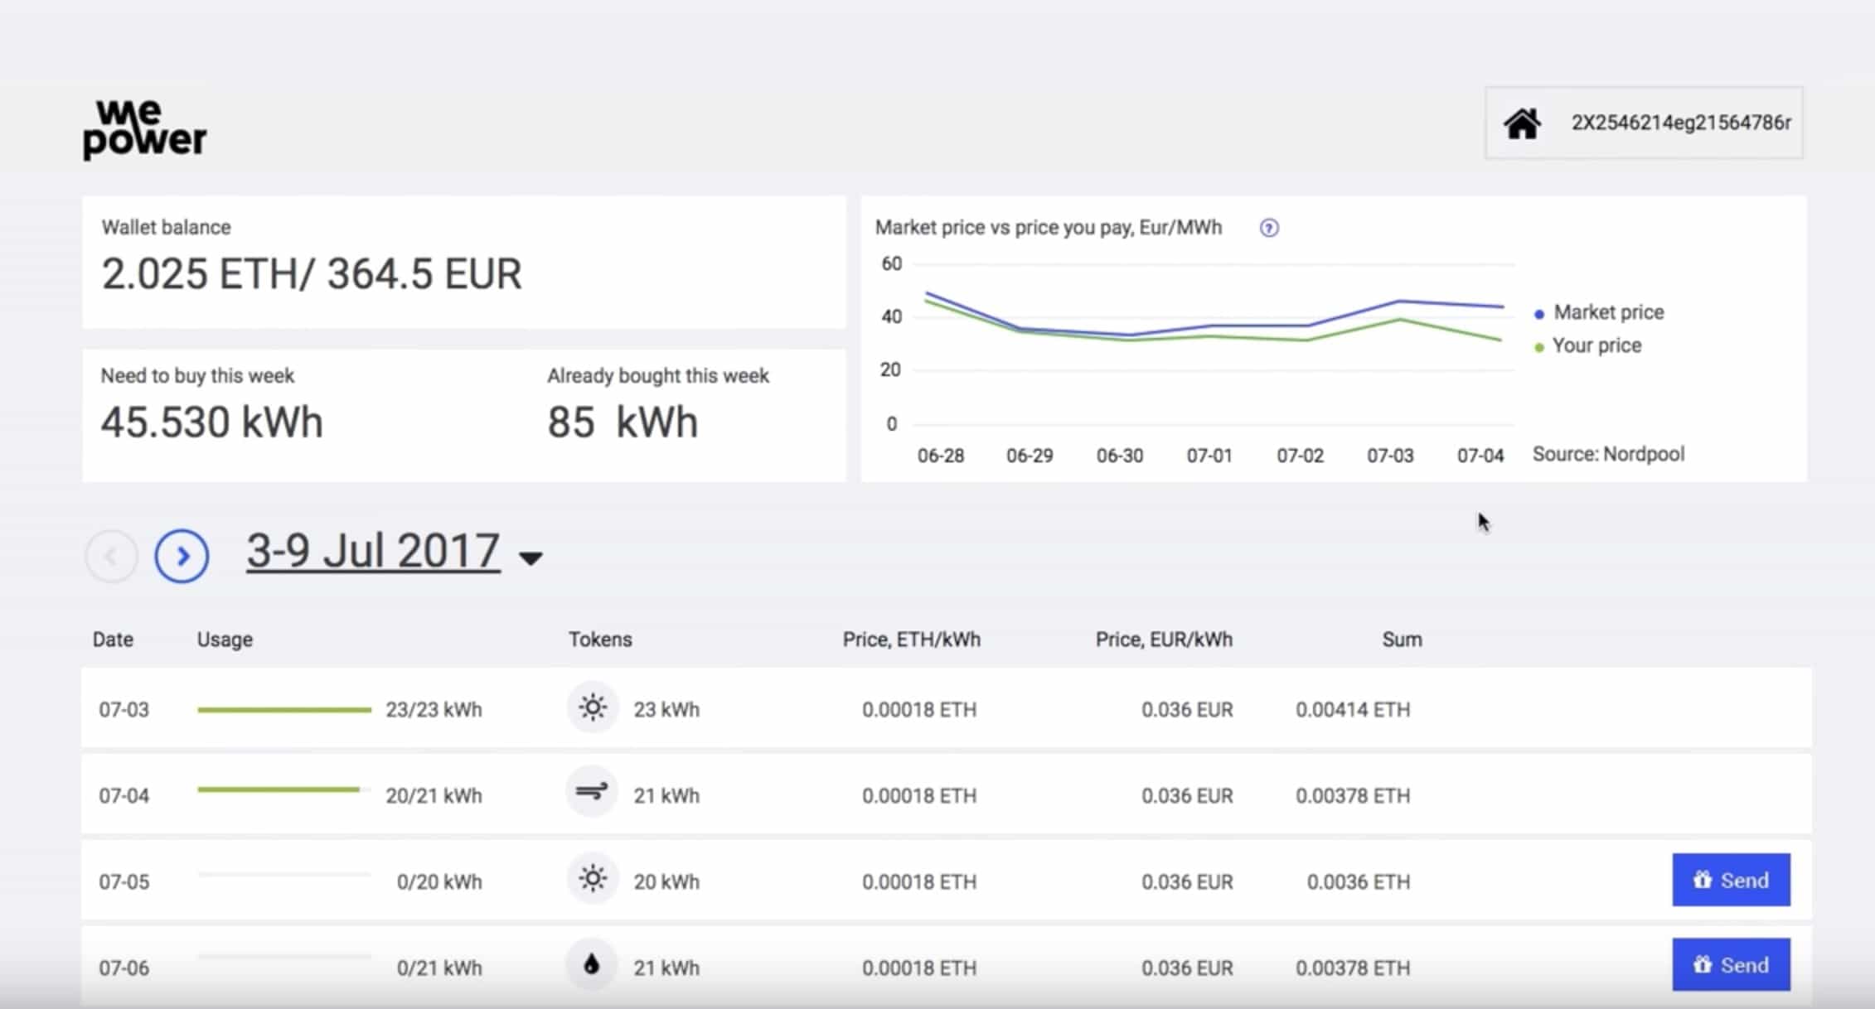Click the 85 kWh already bought value
This screenshot has height=1009, width=1875.
click(623, 422)
